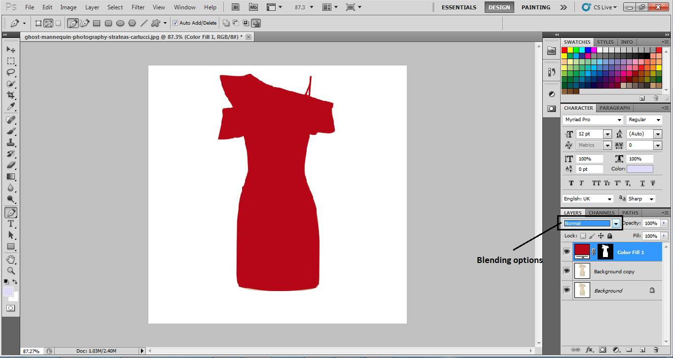Screen dimensions: 673x358
Task: Click the font size 12 pt field
Action: point(589,134)
